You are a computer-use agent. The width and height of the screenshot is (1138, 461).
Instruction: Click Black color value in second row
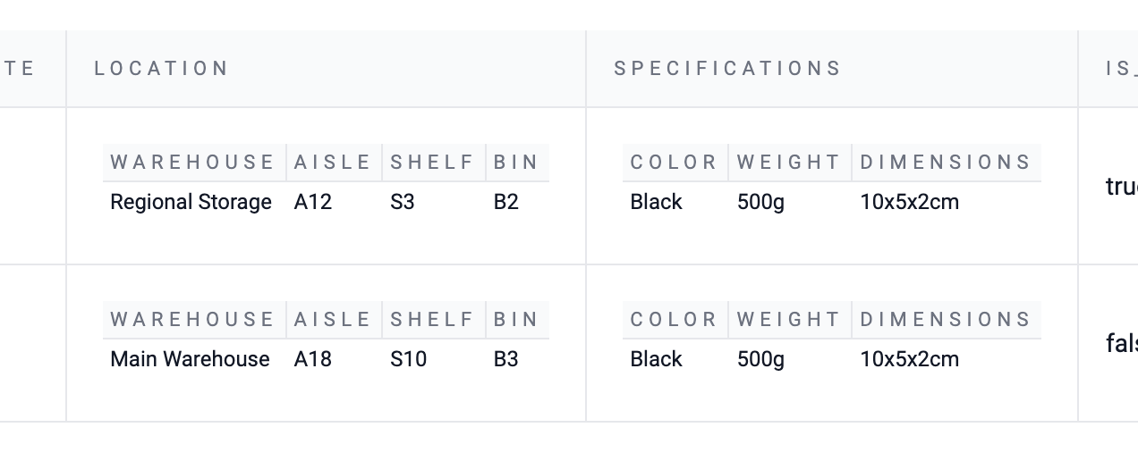656,359
